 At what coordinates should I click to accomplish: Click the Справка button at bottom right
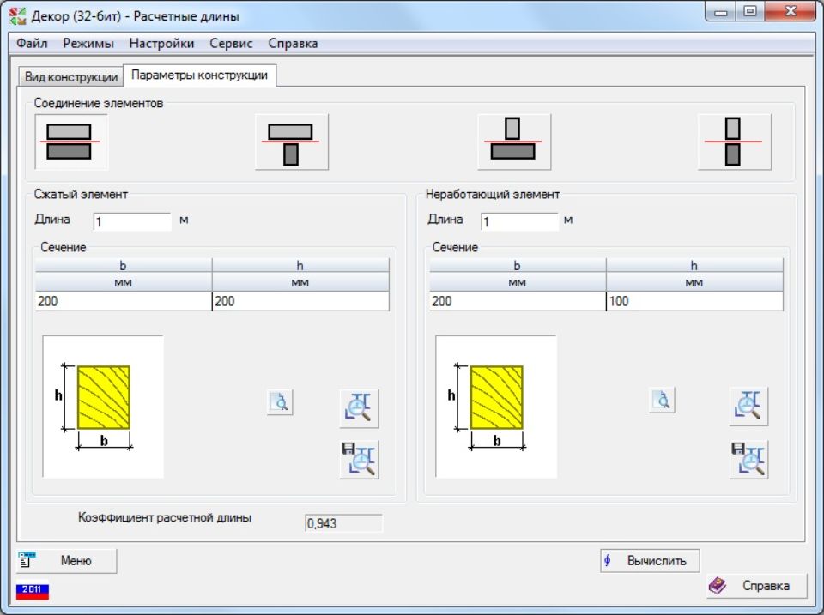tap(756, 586)
